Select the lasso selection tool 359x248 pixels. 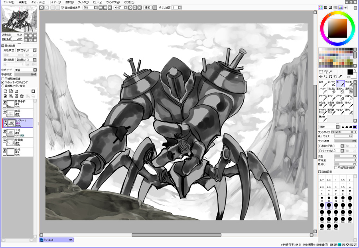[x=325, y=72]
